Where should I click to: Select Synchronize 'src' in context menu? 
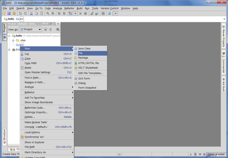[47, 137]
